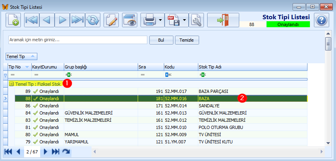The width and height of the screenshot is (336, 161).
Task: Focus the search text input field
Action: pyautogui.click(x=78, y=40)
